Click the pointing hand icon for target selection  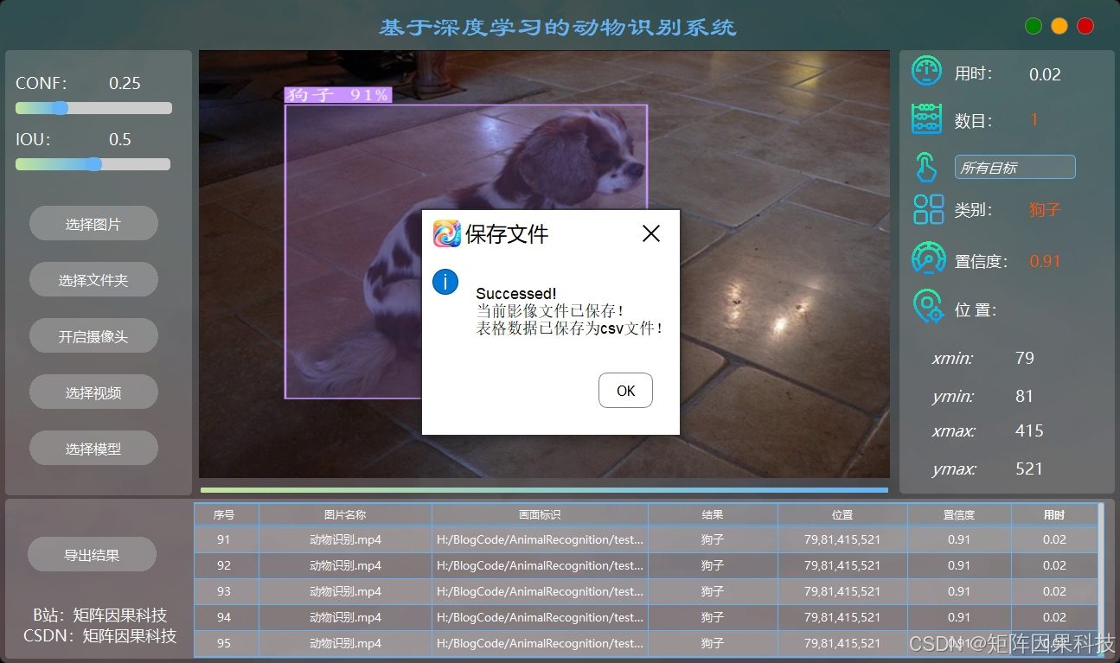tap(926, 167)
